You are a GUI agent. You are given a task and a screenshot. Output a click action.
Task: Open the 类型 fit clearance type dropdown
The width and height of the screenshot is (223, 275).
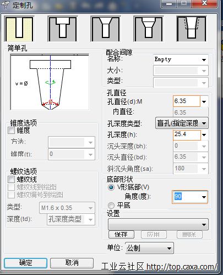point(181,83)
